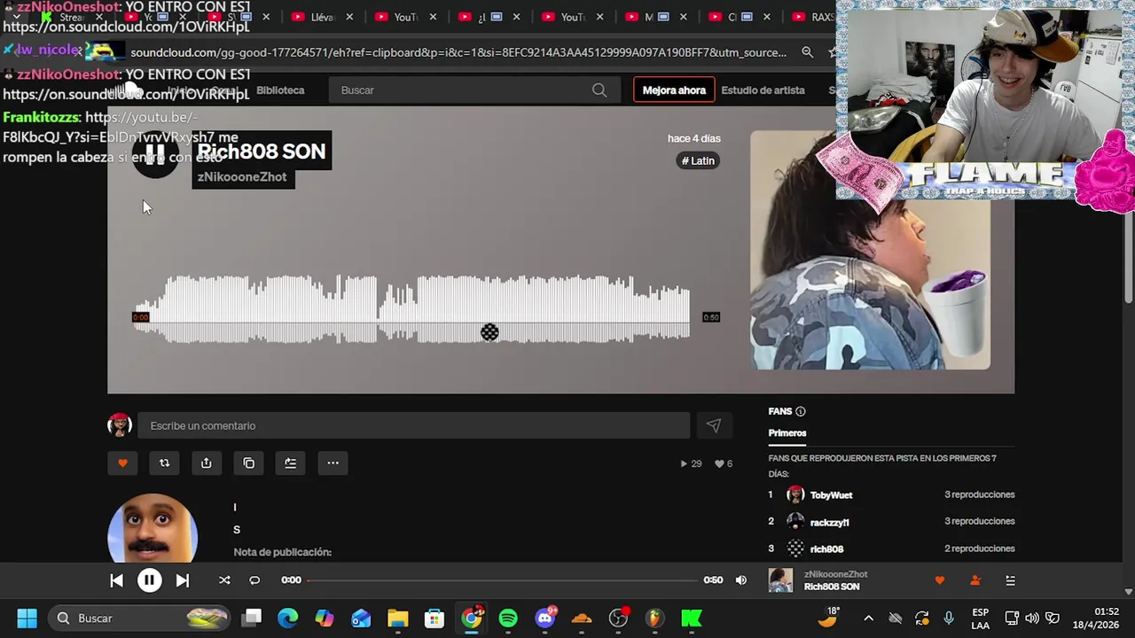Like the track with the heart under the comment box
The height and width of the screenshot is (638, 1135).
click(x=122, y=463)
